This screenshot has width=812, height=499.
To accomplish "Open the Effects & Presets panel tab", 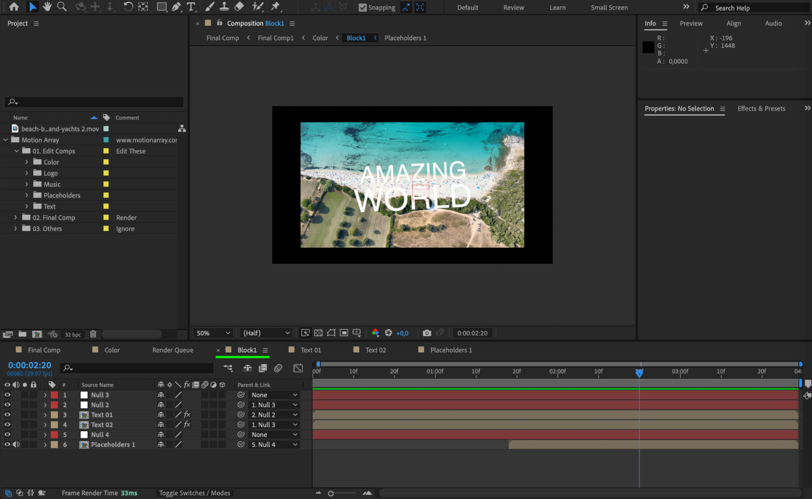I will tap(761, 108).
